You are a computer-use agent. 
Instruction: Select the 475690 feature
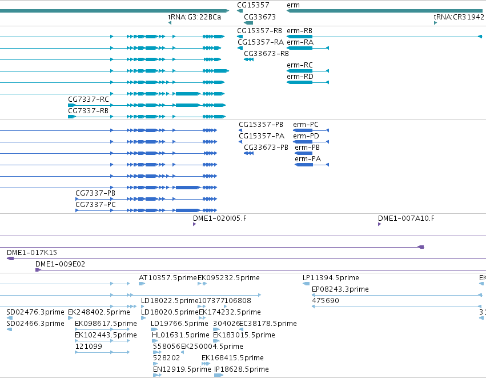396,307
